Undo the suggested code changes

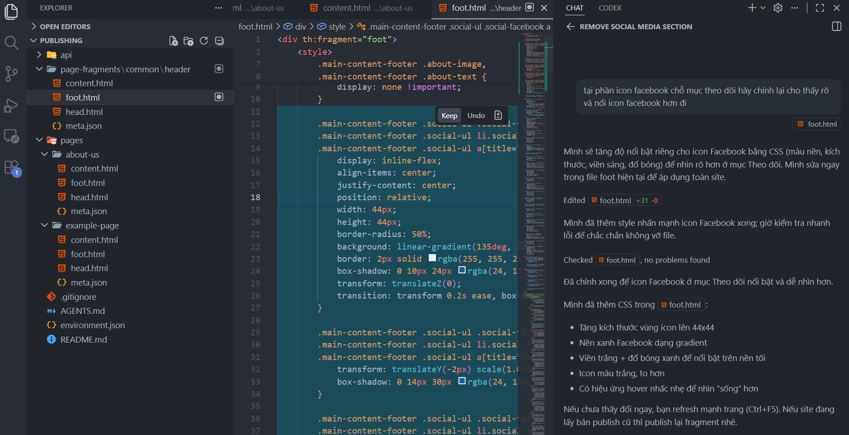pos(476,115)
